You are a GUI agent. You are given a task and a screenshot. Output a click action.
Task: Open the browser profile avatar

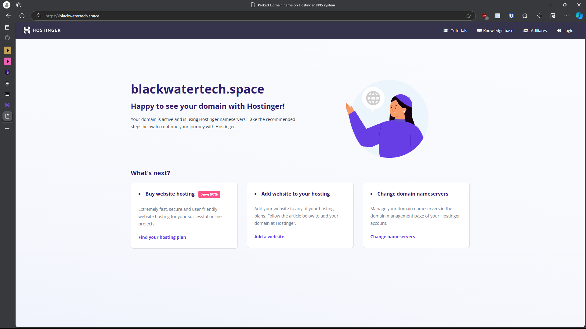click(6, 5)
